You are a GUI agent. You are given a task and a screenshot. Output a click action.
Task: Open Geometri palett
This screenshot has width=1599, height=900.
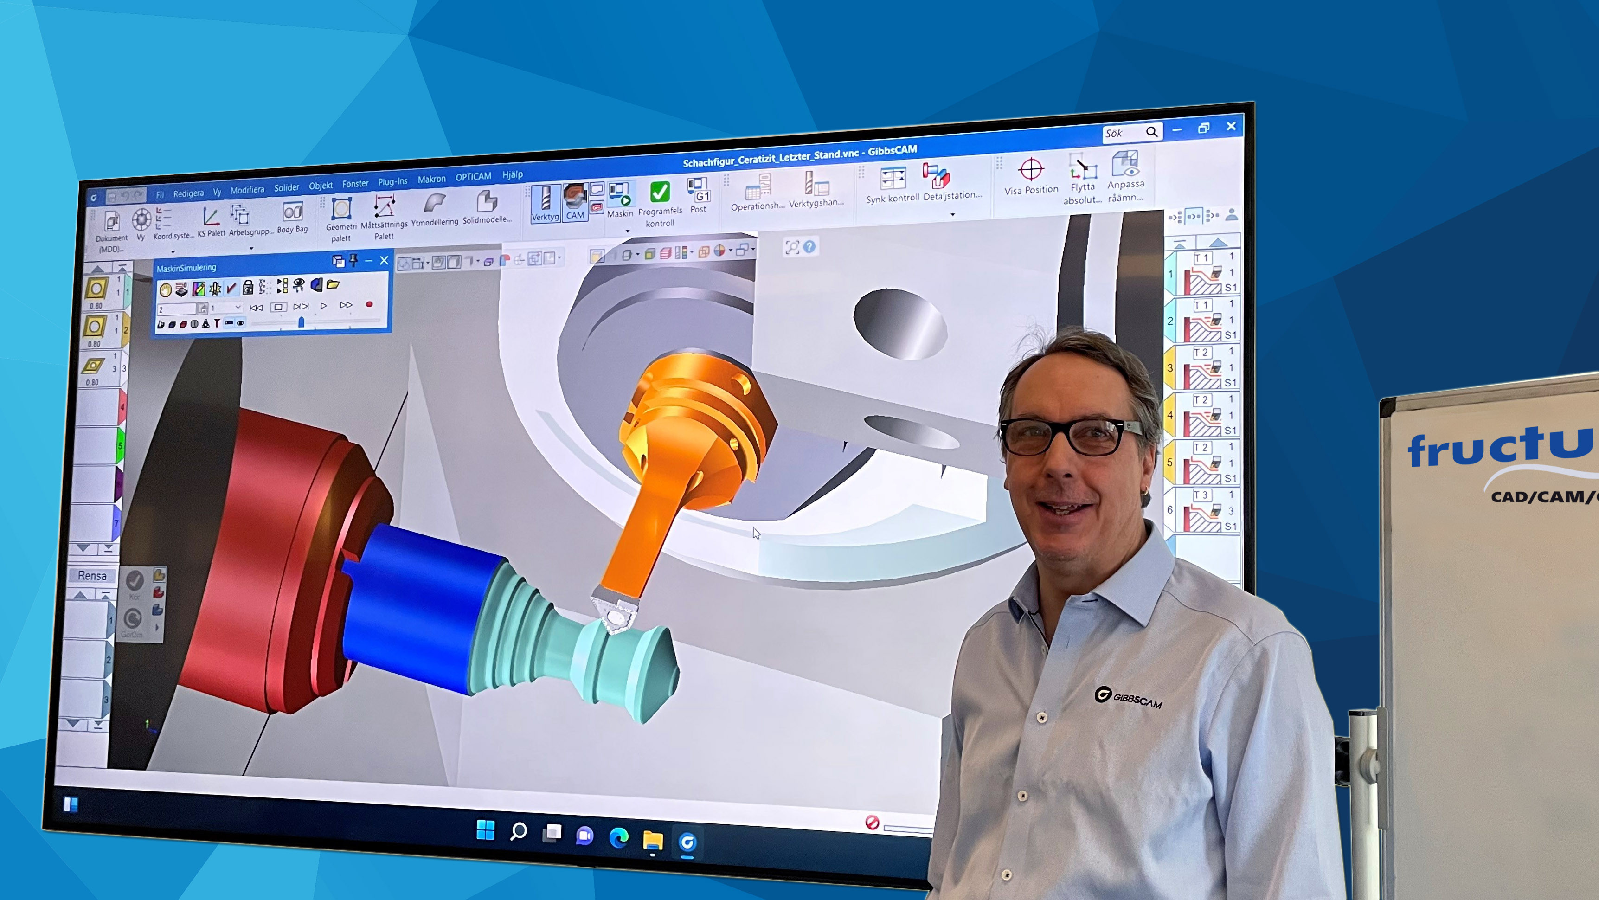341,210
